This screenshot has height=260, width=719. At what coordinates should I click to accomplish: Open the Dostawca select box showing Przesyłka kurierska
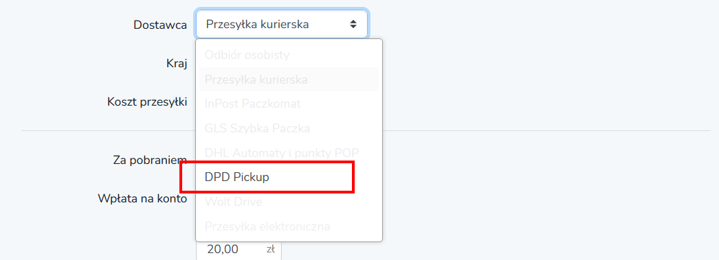(282, 24)
